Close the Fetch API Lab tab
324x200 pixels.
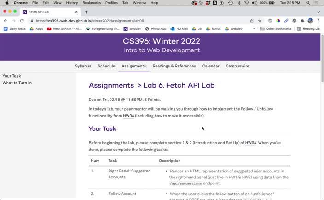pos(76,12)
